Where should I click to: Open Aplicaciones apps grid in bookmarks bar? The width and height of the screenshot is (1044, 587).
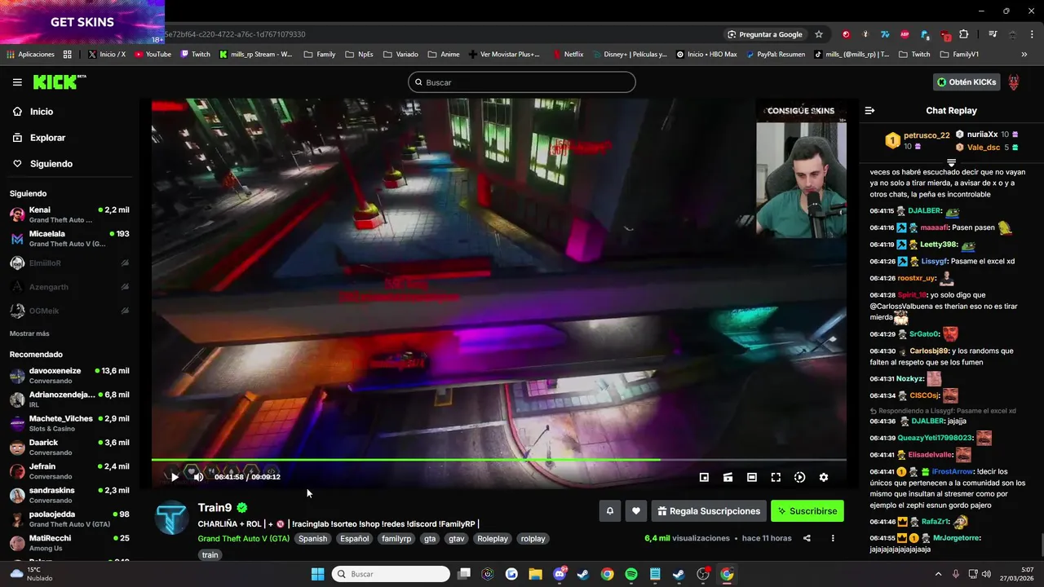[31, 55]
